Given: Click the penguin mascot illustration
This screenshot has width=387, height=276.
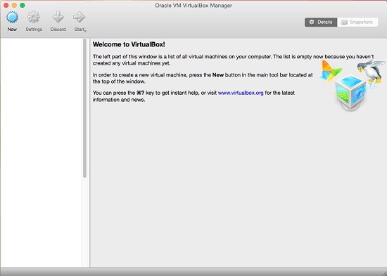Looking at the screenshot, I should 371,71.
